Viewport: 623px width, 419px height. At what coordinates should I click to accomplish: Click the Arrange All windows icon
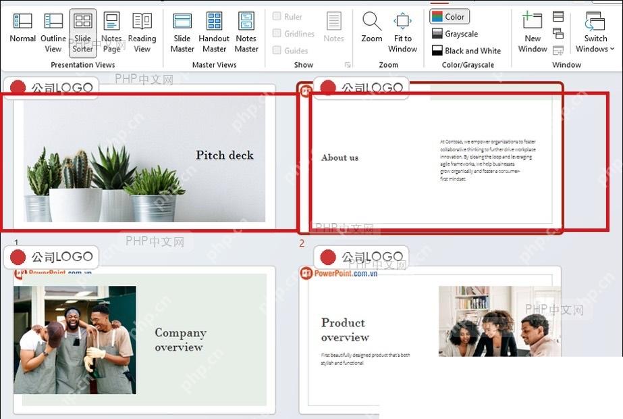[558, 16]
